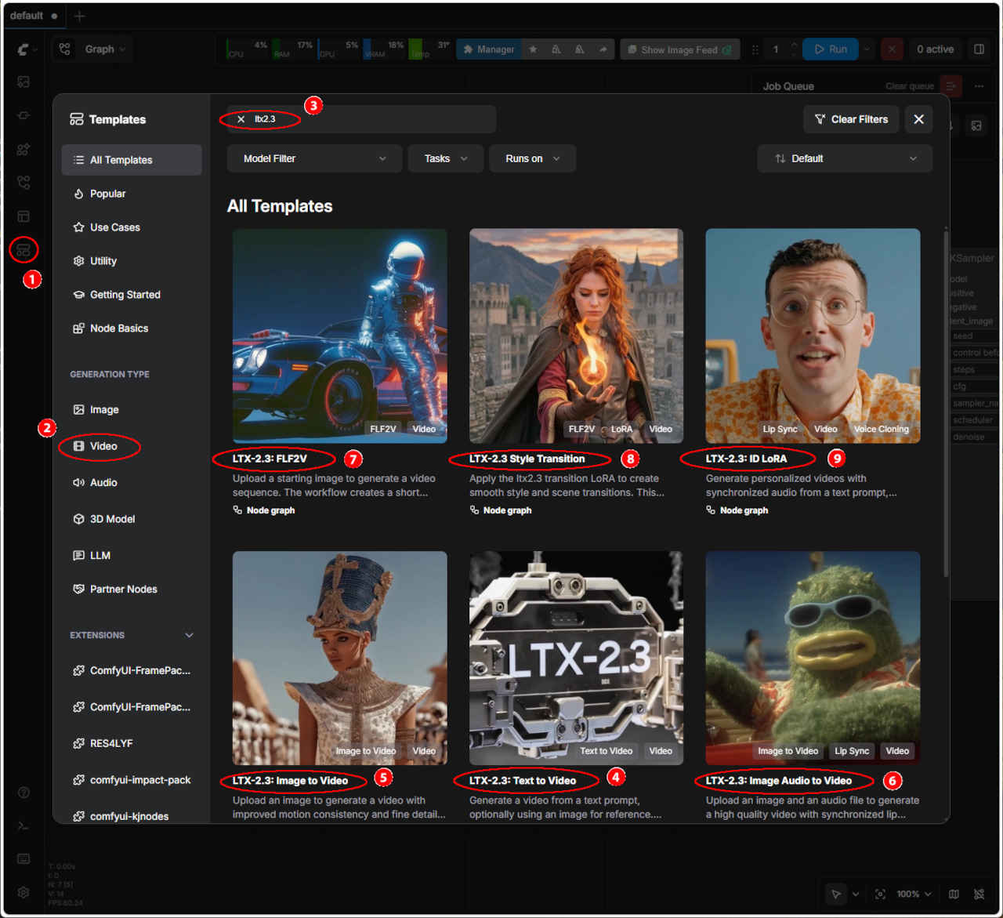The image size is (1003, 918).
Task: Toggle the right side panel icon
Action: 979,49
